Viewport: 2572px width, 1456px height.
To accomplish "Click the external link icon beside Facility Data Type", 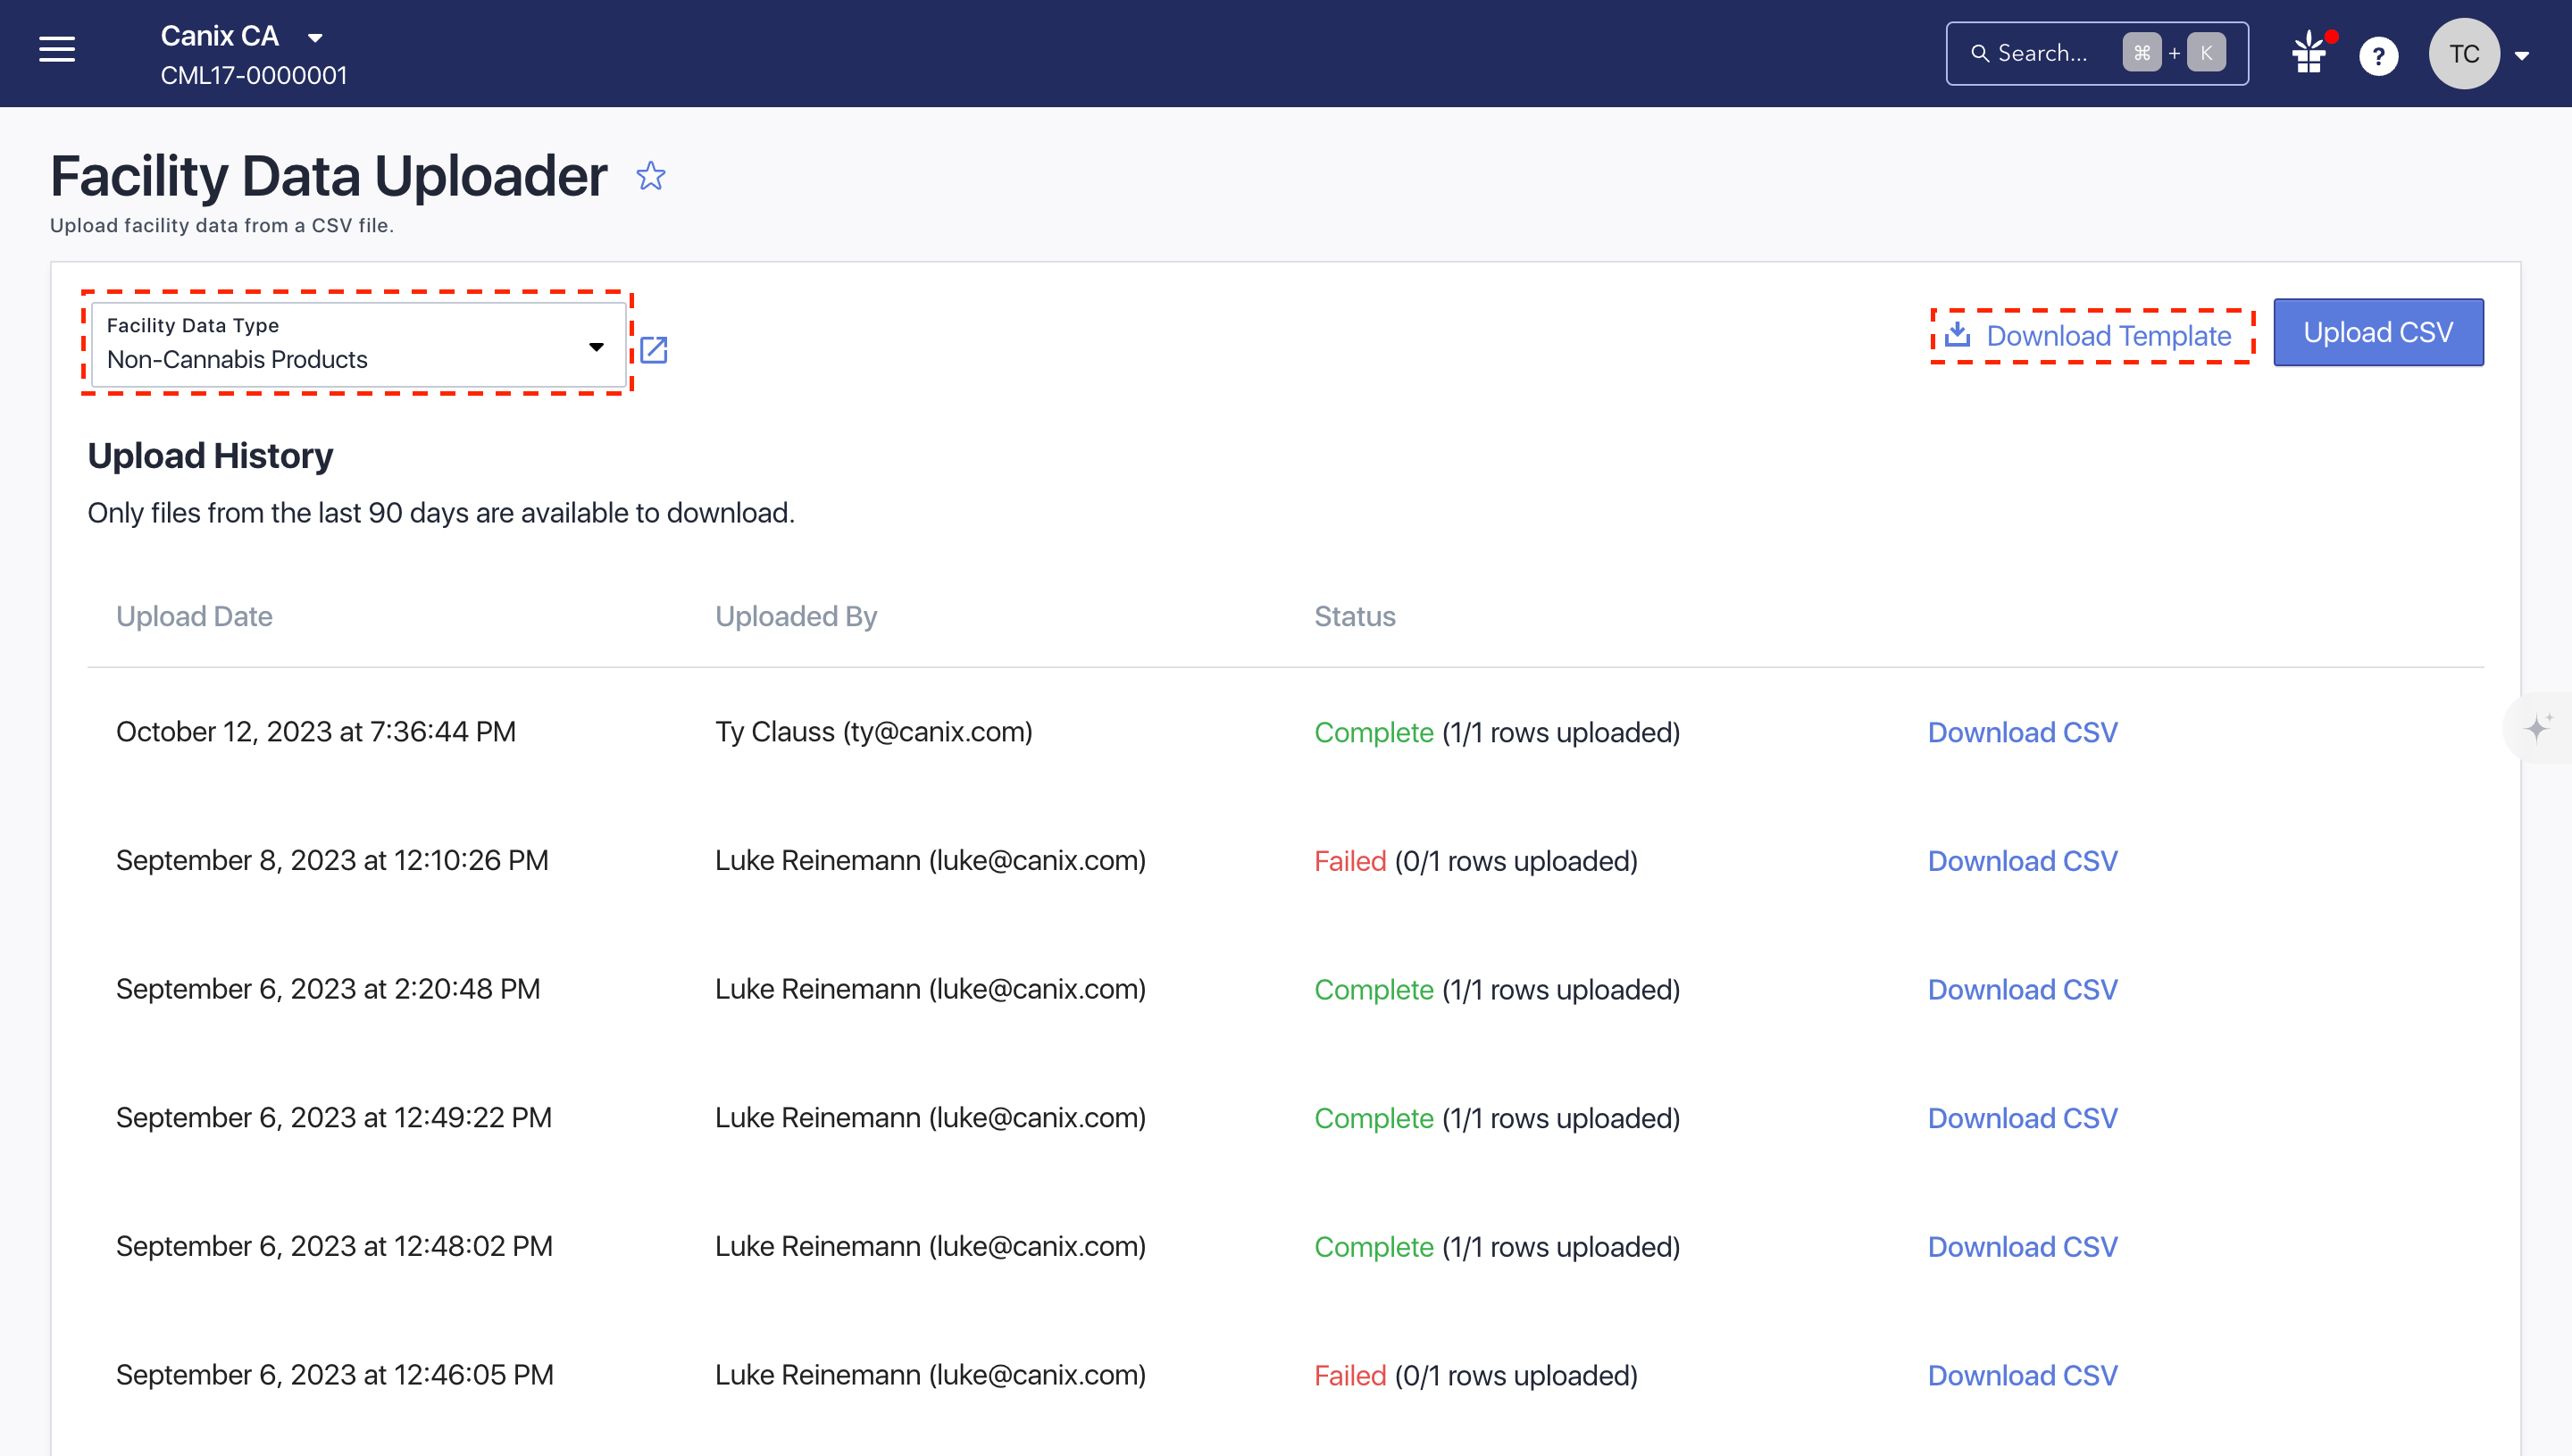I will [x=654, y=350].
